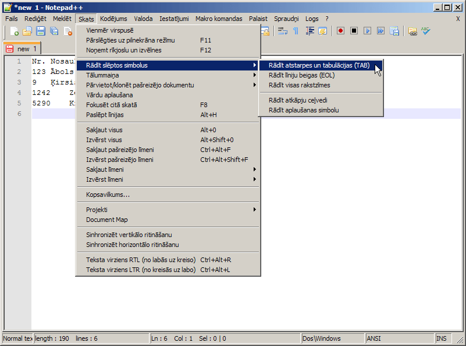This screenshot has height=346, width=466.
Task: Open the Kodējums menu
Action: [113, 19]
